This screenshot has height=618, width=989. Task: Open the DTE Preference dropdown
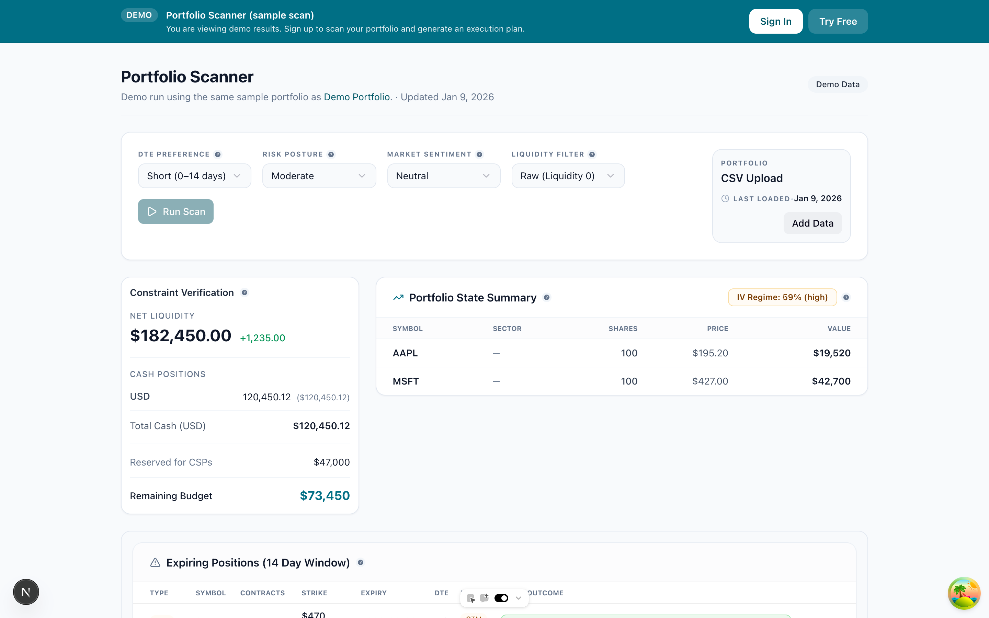coord(194,176)
